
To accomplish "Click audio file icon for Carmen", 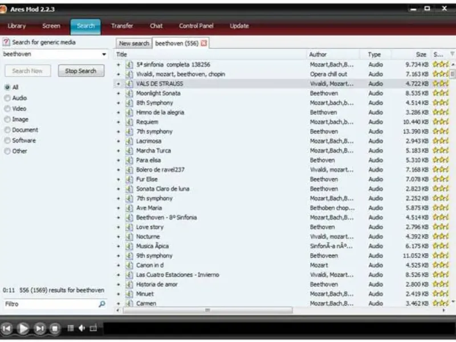I will [x=129, y=303].
